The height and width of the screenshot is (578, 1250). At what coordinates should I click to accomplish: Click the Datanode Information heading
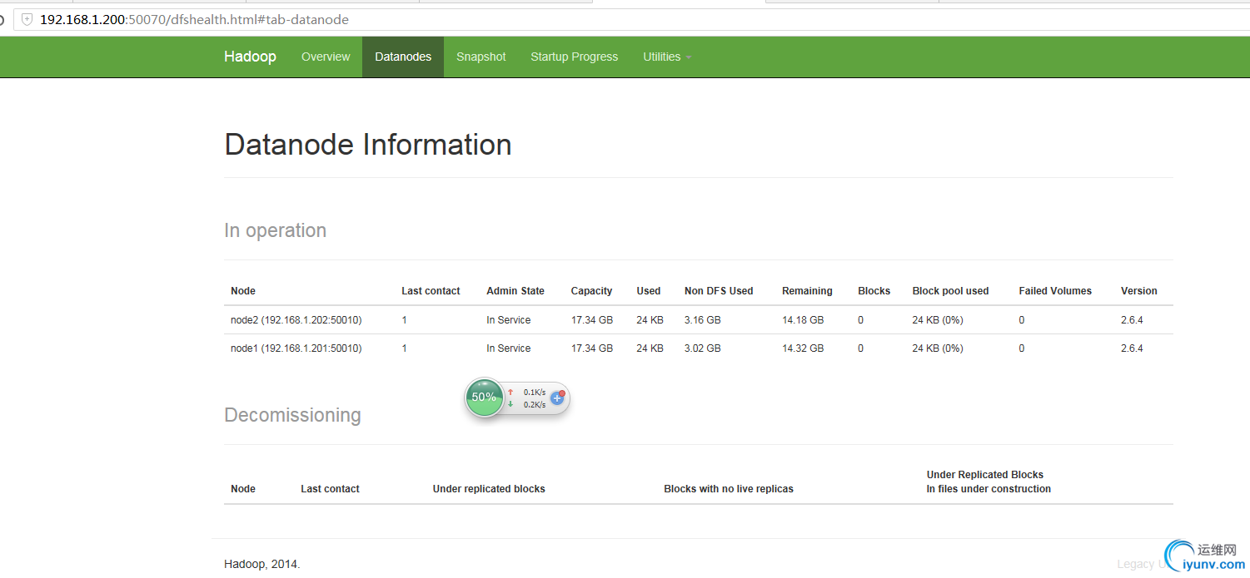click(368, 145)
